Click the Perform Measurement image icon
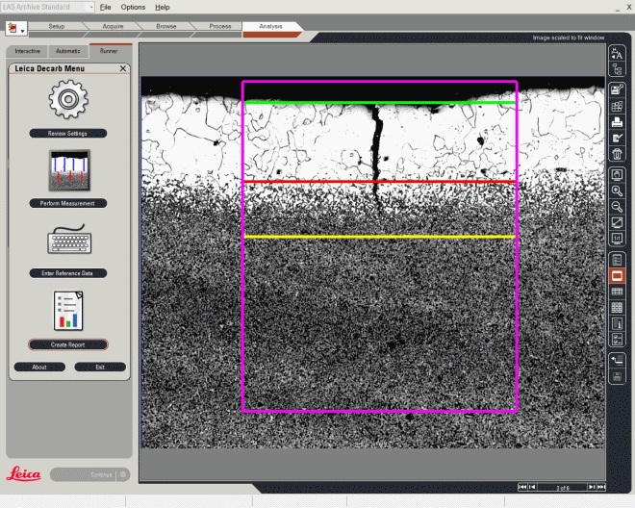 click(x=68, y=169)
